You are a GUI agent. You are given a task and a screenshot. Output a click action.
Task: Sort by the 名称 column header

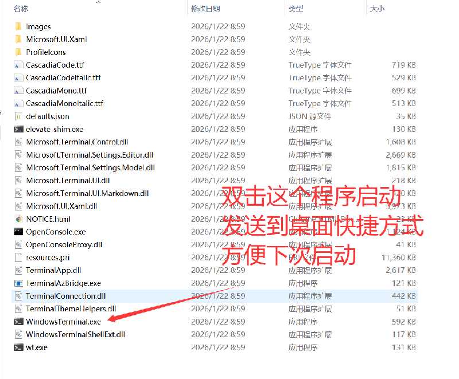pos(21,9)
